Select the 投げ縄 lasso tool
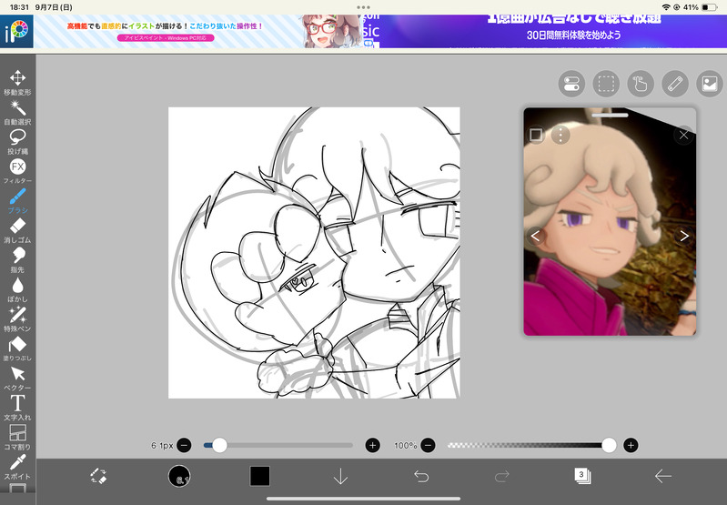The image size is (727, 505). [17, 142]
